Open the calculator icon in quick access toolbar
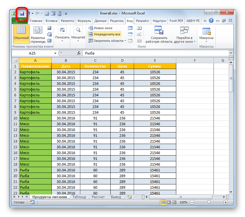245x217 pixels. coord(60,14)
